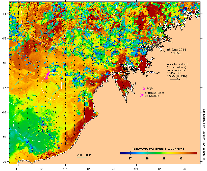
Task: Click the 'drifters@12h to' legend text
Action: tap(154, 93)
